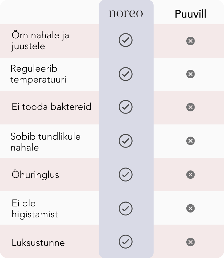Click the Puuvill column header
The height and width of the screenshot is (258, 224).
(190, 14)
